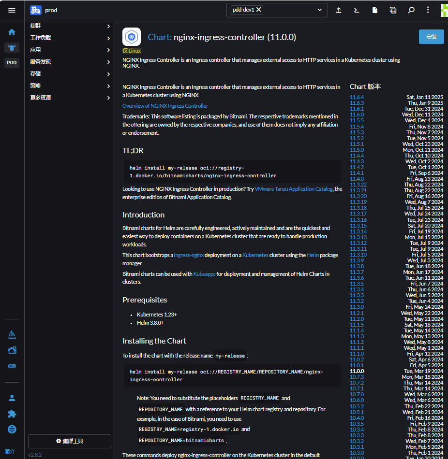Select chart version 11.1.0

357,354
